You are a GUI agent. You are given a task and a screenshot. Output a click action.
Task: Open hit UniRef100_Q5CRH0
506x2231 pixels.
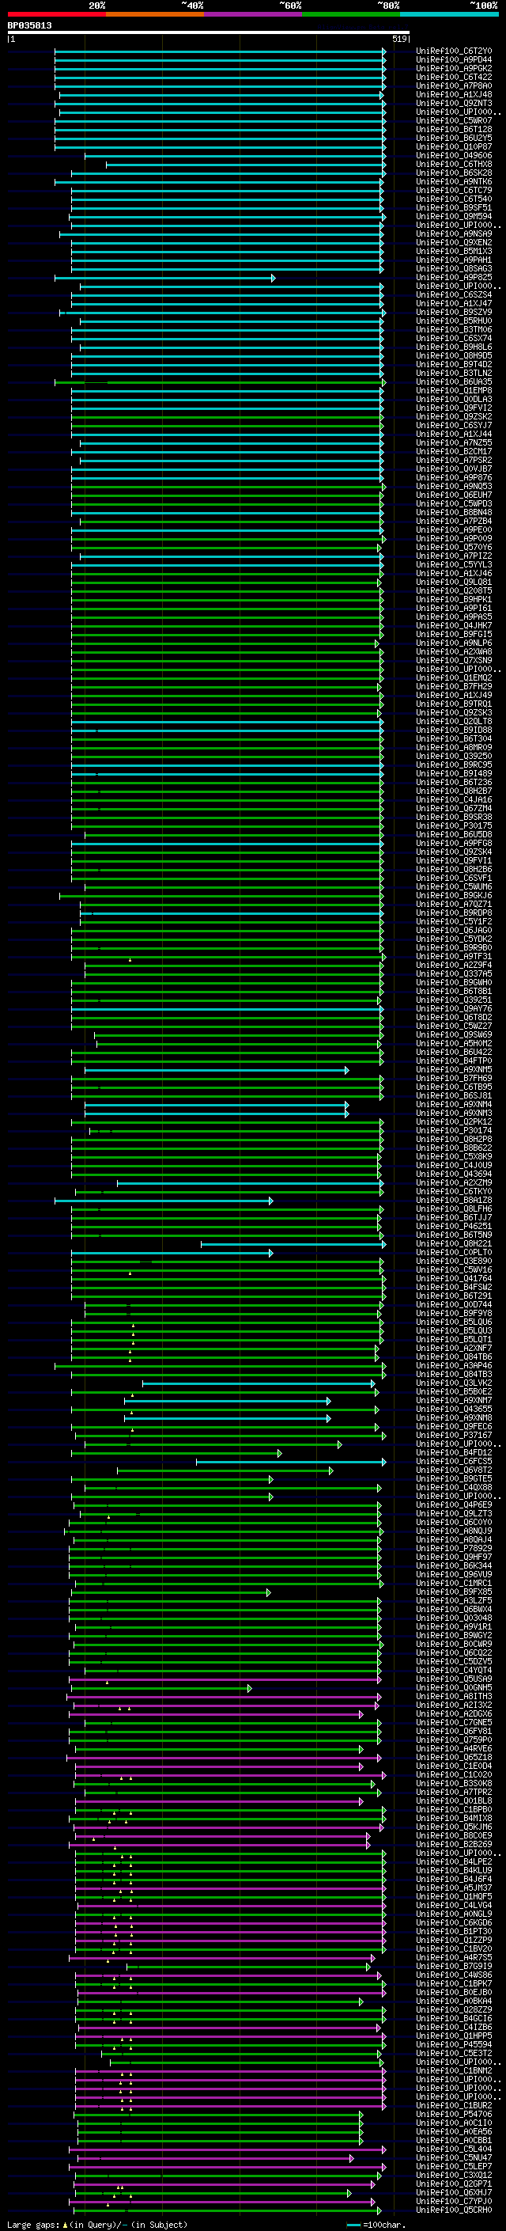tap(454, 2210)
